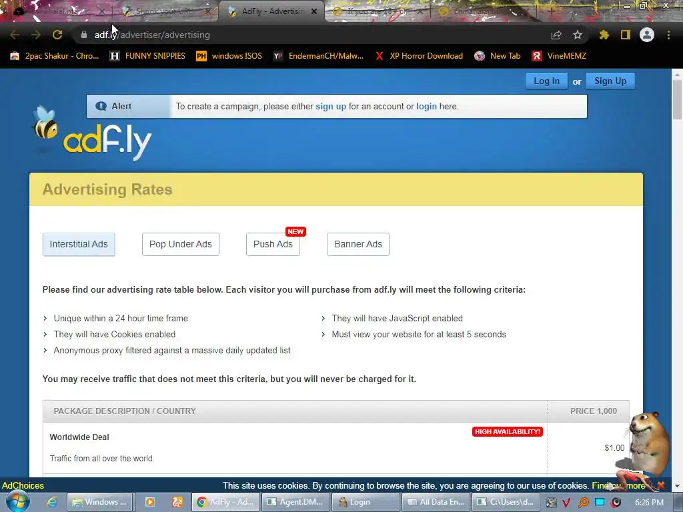Image resolution: width=683 pixels, height=512 pixels.
Task: Bookmark this page with the star icon
Action: tap(578, 35)
